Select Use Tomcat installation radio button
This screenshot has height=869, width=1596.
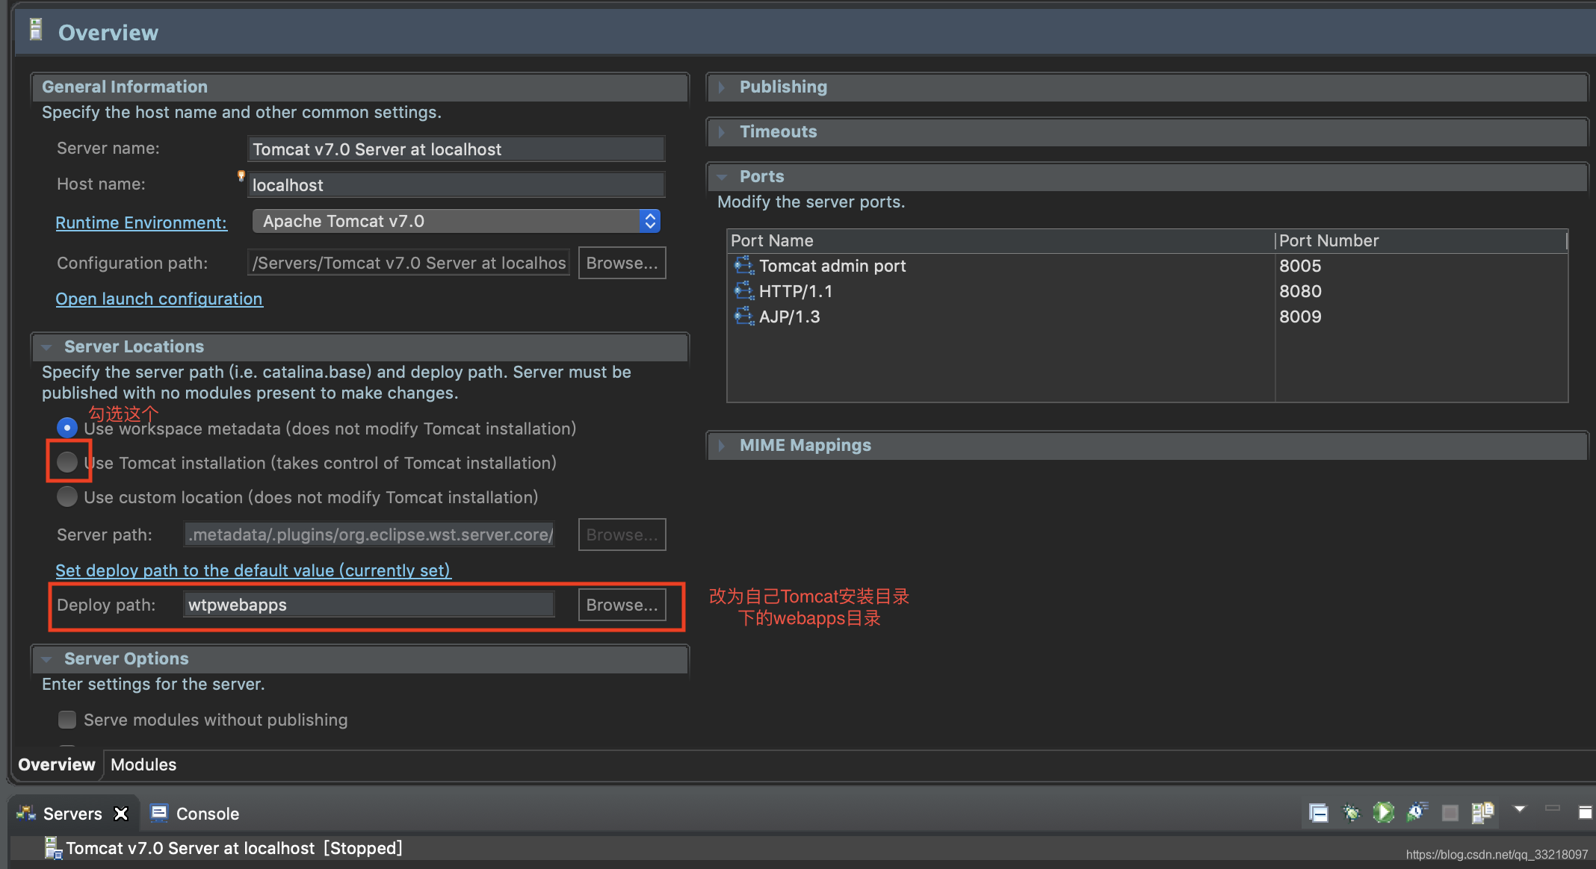coord(67,462)
